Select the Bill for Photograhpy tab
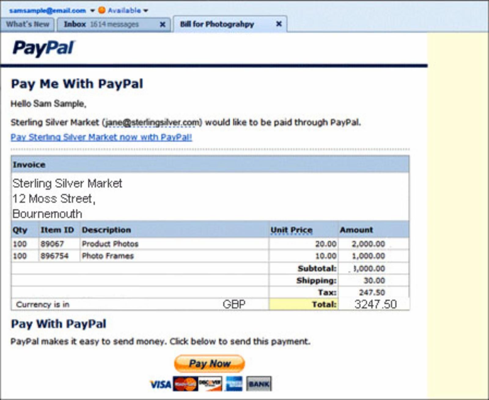This screenshot has width=489, height=400. tap(230, 24)
